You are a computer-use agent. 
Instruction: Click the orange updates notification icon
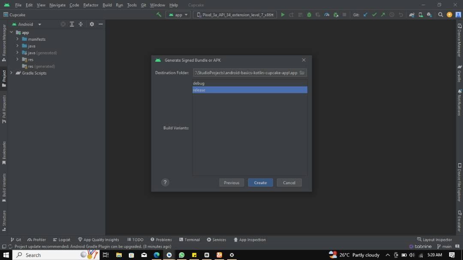pyautogui.click(x=449, y=15)
